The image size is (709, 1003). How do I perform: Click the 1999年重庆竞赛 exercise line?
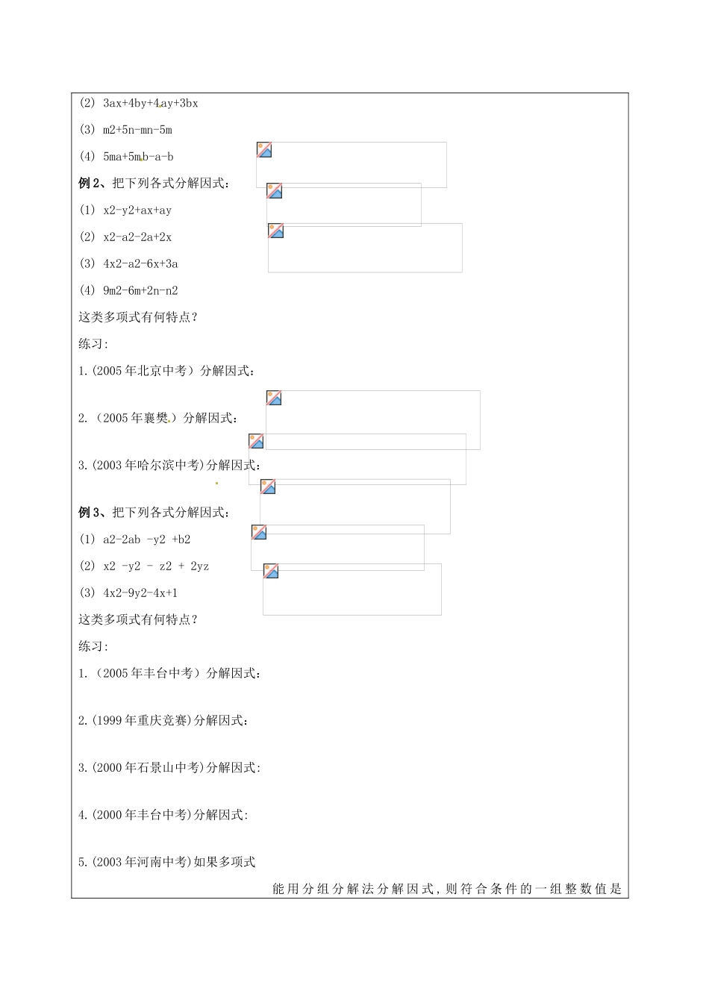163,721
